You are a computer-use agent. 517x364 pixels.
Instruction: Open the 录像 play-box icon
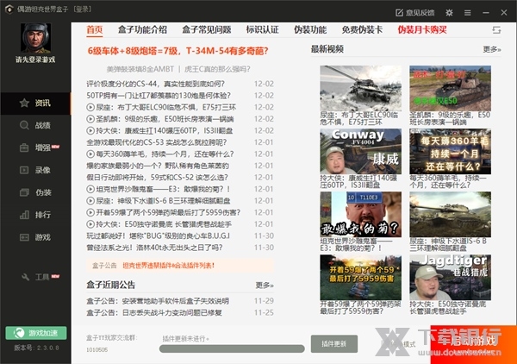[x=24, y=170]
